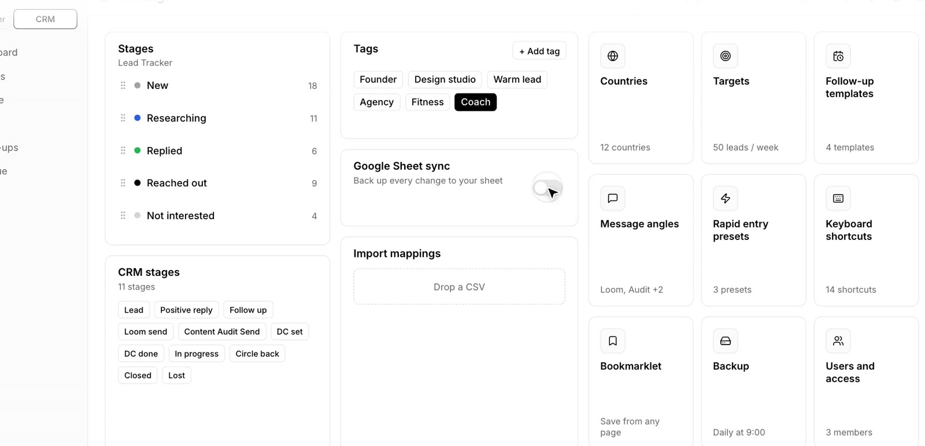925x446 pixels.
Task: Open the Countries globe icon
Action: tap(613, 56)
